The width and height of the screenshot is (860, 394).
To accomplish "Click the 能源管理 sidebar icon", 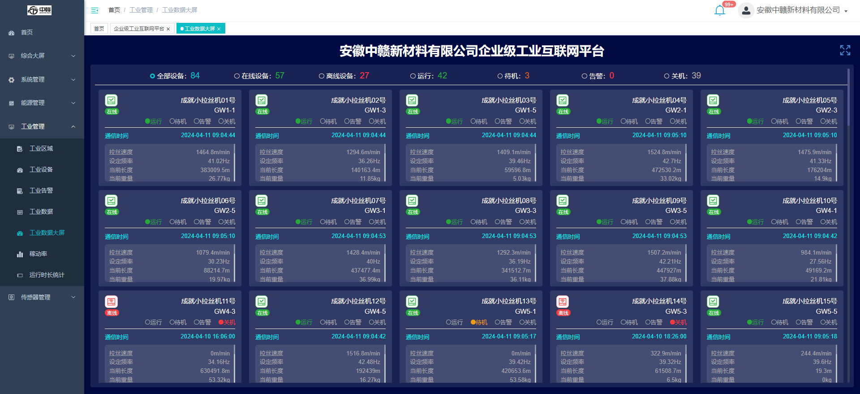I will 12,103.
